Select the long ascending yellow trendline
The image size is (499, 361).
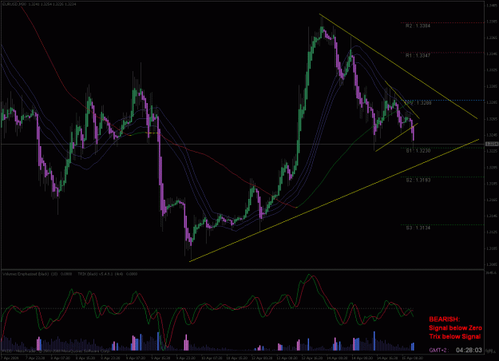(335, 200)
